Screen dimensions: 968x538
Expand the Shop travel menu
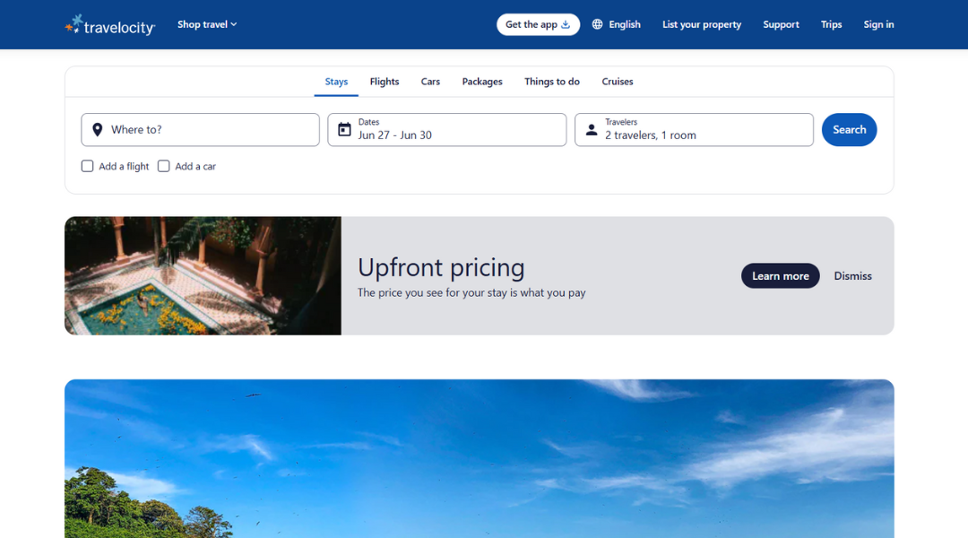[x=207, y=25]
